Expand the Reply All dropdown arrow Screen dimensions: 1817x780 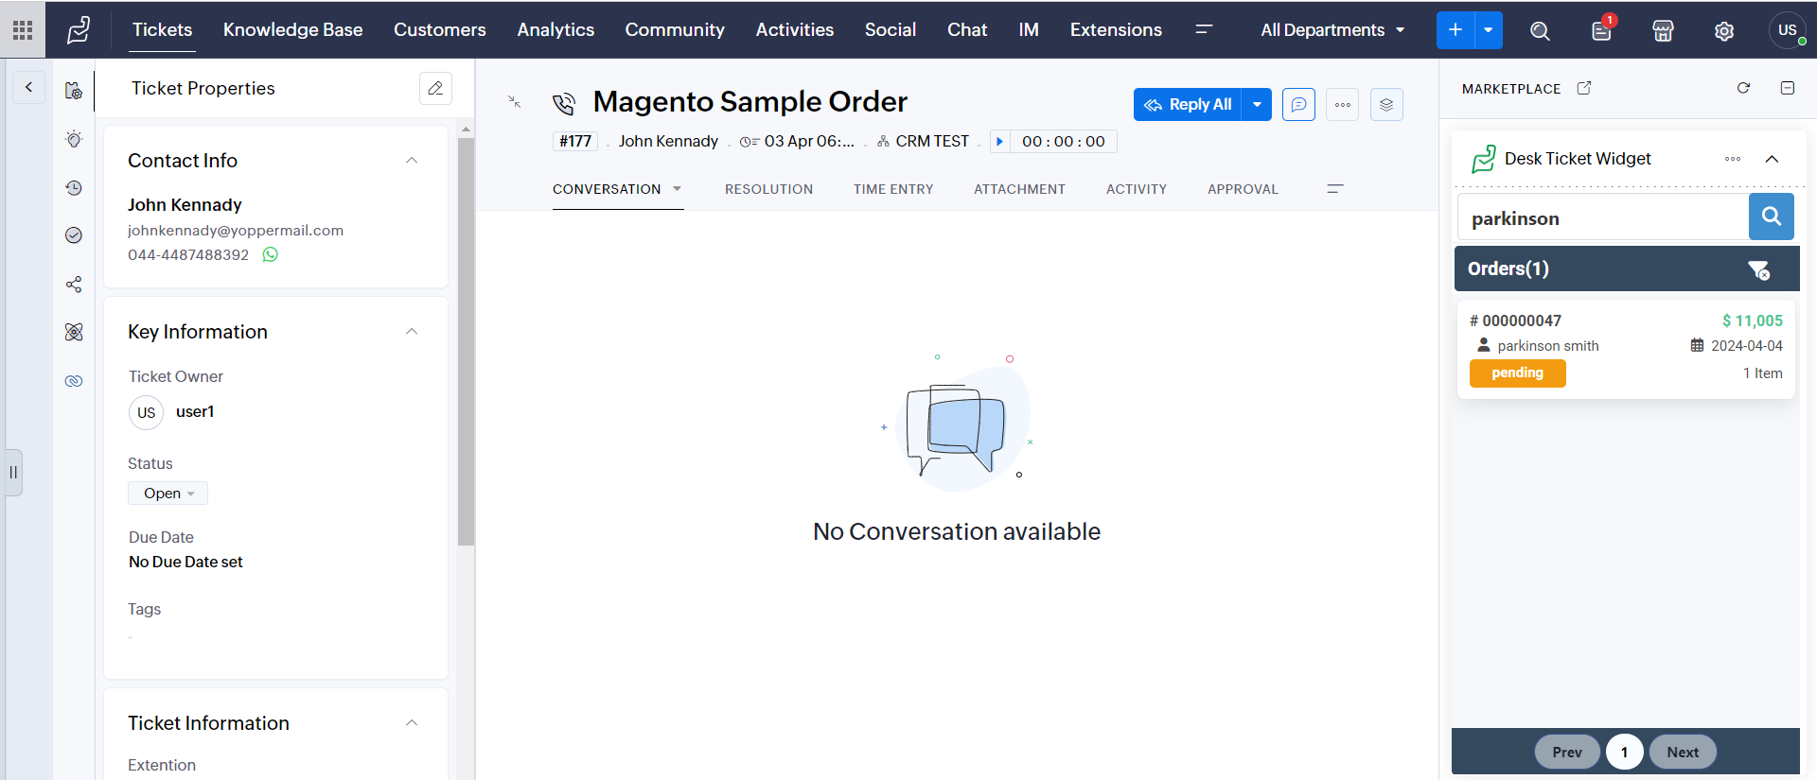1257,105
